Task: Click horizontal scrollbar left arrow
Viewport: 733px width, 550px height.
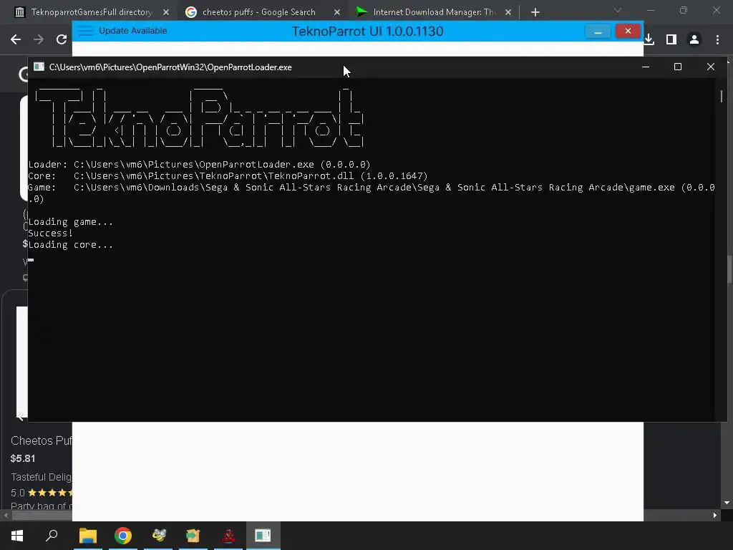Action: coord(6,516)
